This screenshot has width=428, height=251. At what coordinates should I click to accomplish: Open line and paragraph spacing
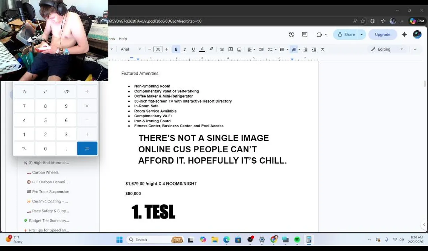tap(261, 50)
